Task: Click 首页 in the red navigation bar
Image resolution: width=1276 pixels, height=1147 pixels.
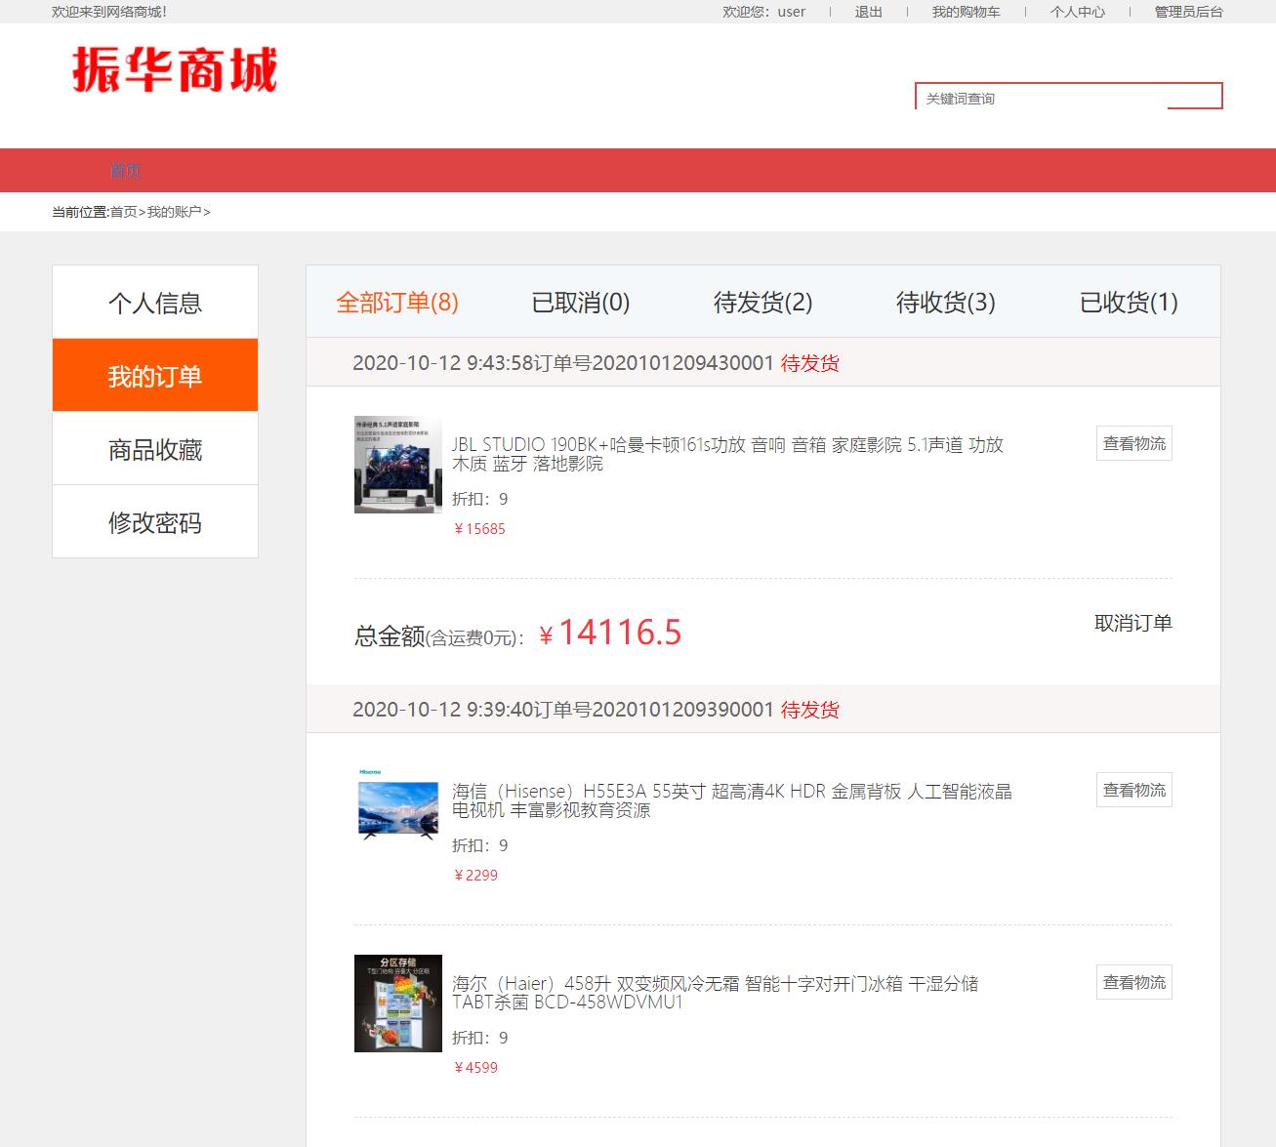Action: 126,170
